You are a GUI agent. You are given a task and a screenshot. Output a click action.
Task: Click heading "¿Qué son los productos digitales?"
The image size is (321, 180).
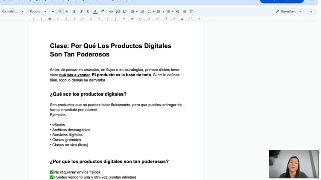click(x=88, y=94)
